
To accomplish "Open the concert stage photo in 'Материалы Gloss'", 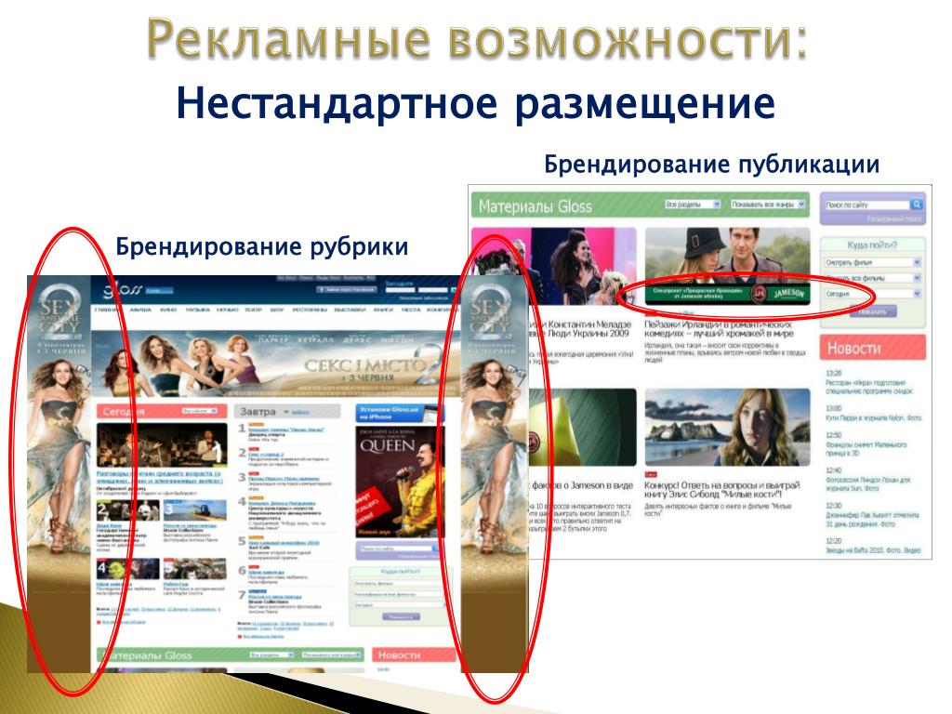I will (553, 266).
